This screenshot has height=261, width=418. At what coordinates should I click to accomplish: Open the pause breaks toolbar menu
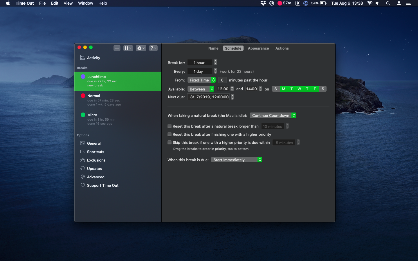128,48
